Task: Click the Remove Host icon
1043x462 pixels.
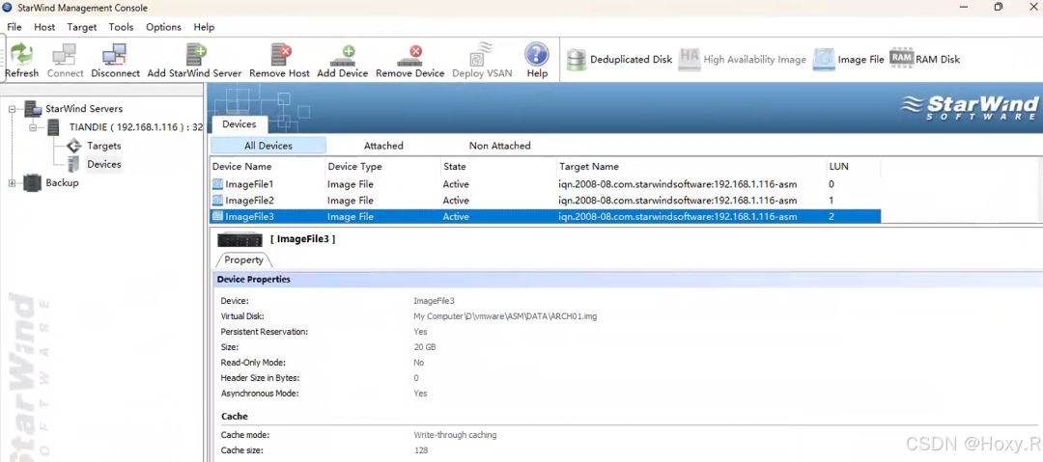Action: point(280,53)
